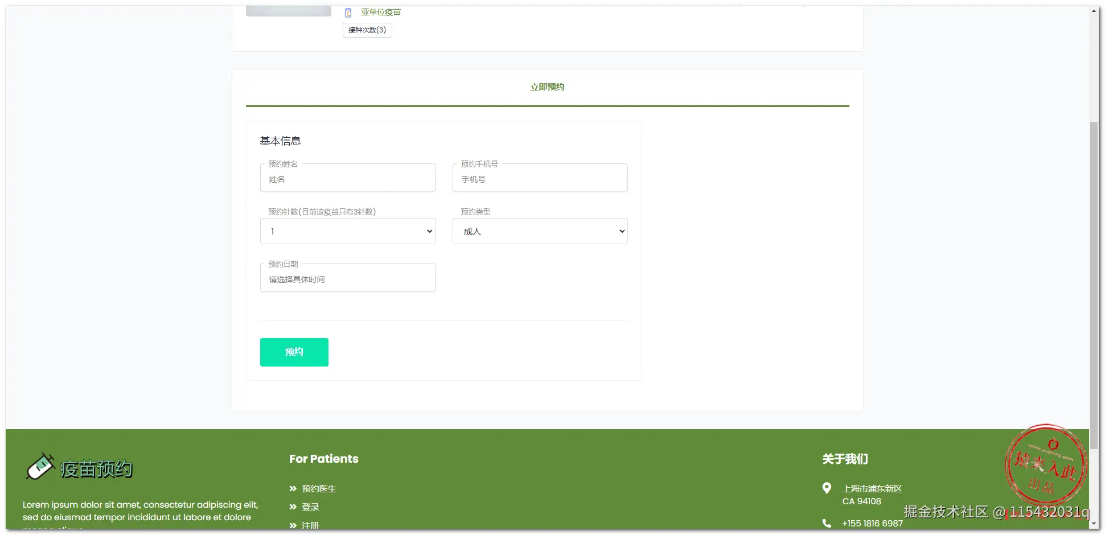Open the 预约类型 dropdown showing 成人
1105x535 pixels.
point(540,231)
